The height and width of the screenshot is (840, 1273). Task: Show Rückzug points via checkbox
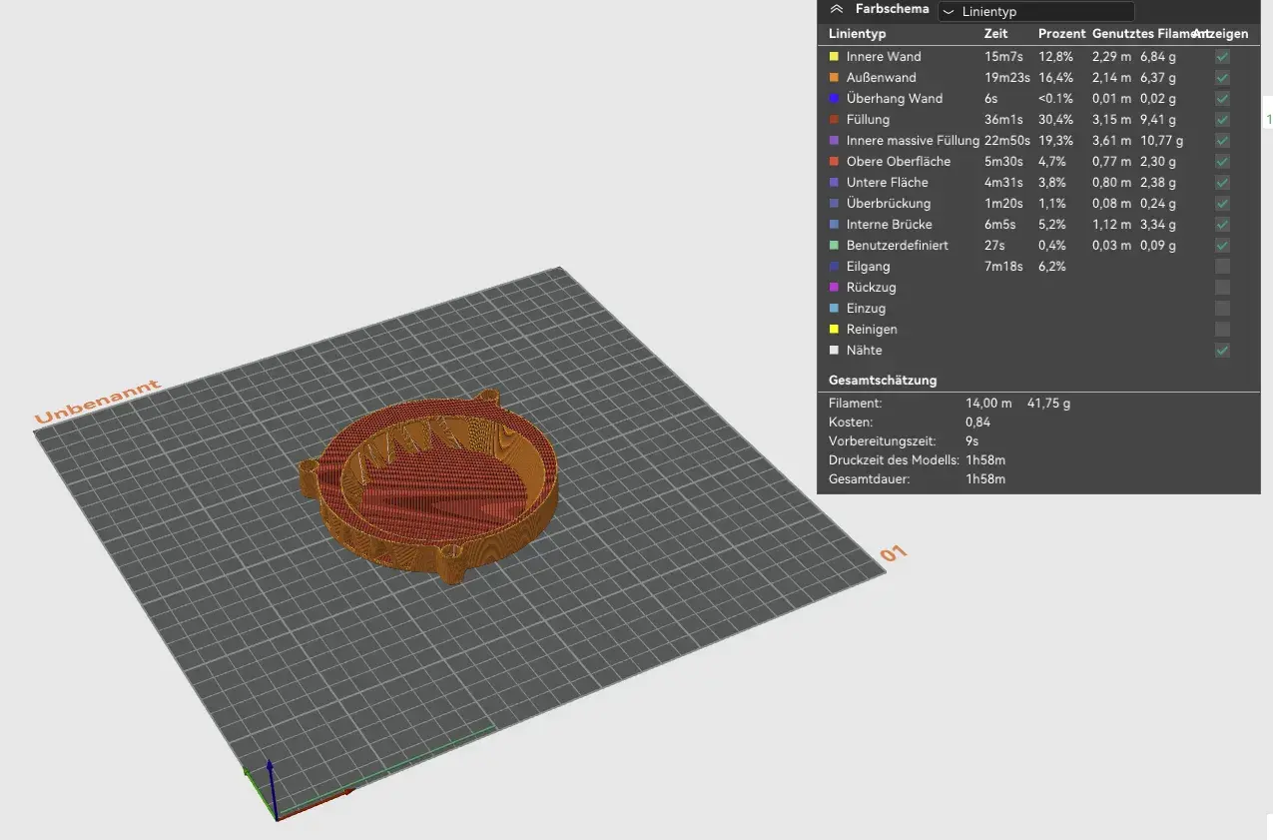click(x=1222, y=288)
